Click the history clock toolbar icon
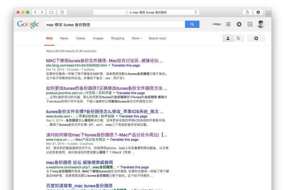Screen dimensions: 285x190 (x=62, y=12)
